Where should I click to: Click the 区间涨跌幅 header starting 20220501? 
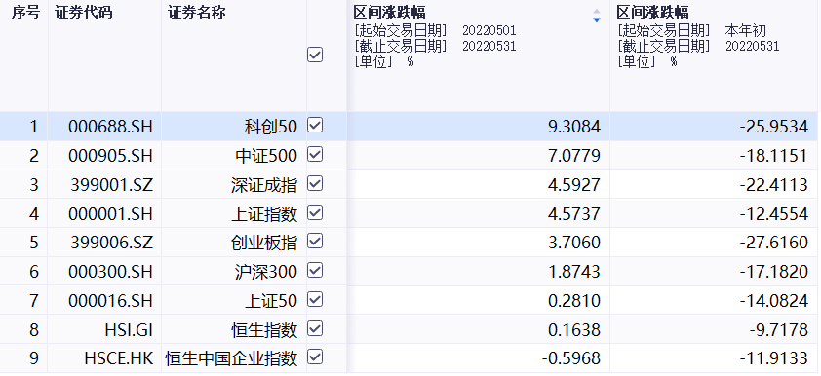390,12
